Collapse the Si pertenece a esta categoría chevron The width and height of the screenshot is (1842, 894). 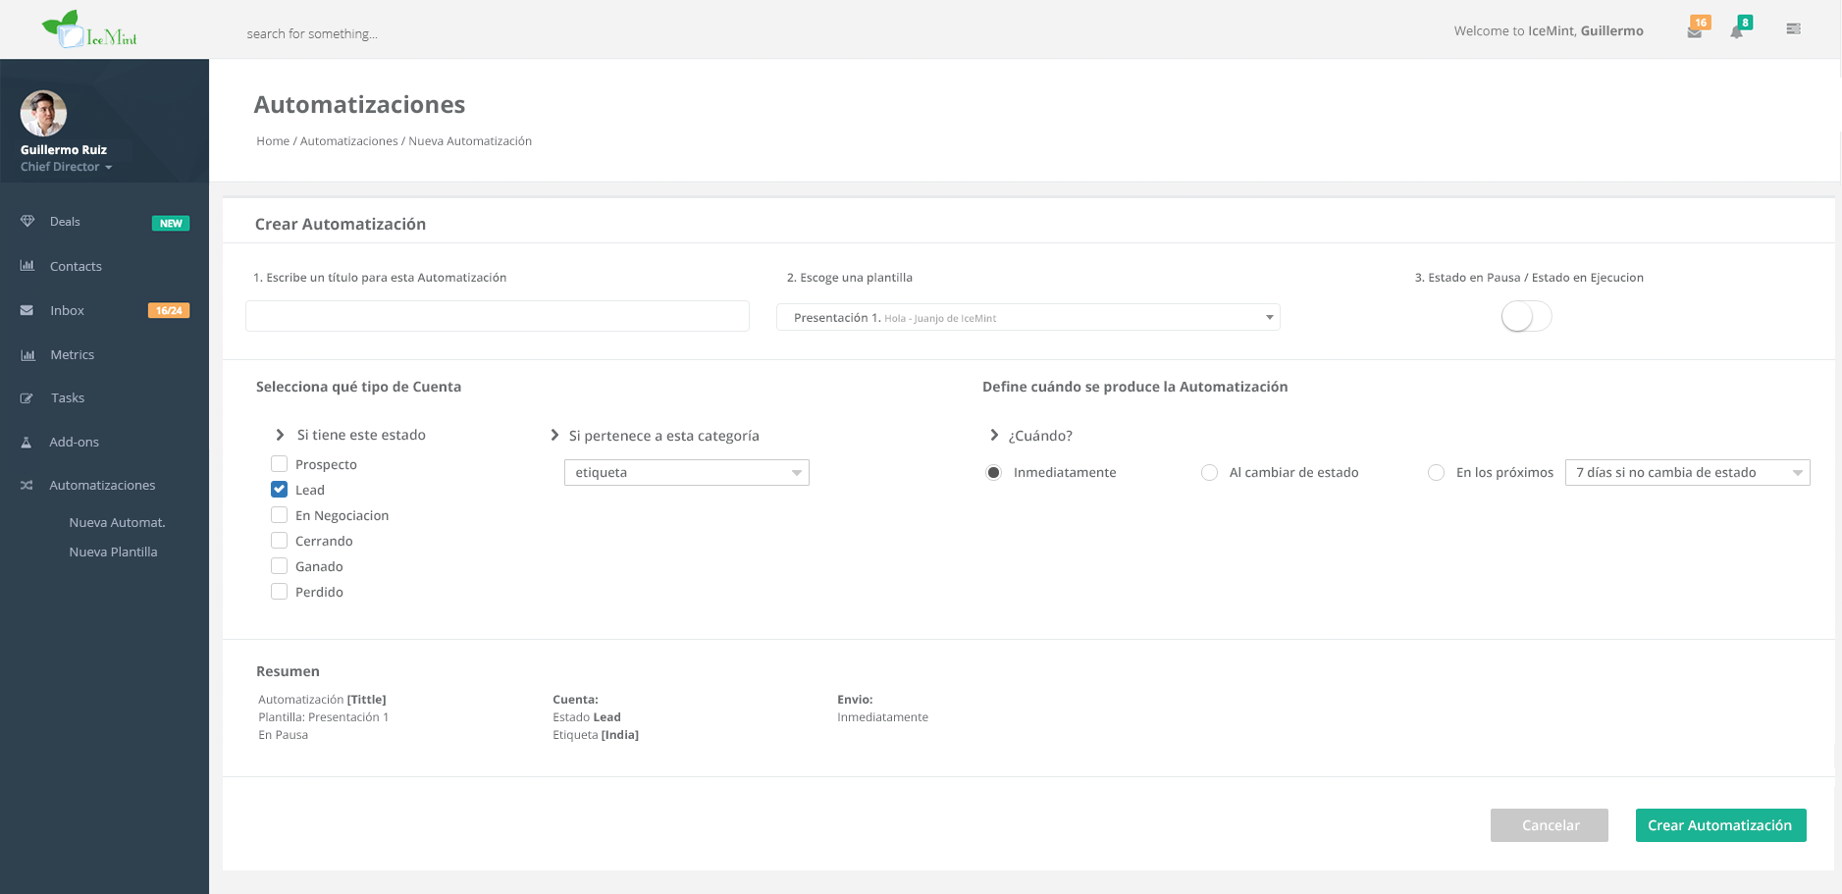point(554,436)
